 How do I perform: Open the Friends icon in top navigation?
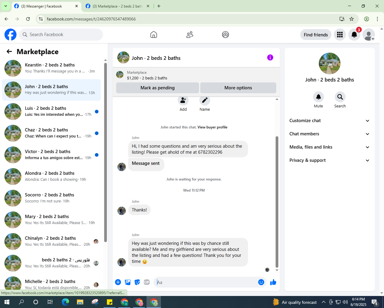(x=190, y=35)
